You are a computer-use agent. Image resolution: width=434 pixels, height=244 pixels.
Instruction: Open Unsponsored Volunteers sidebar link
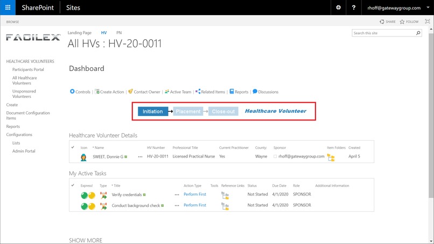tap(24, 94)
